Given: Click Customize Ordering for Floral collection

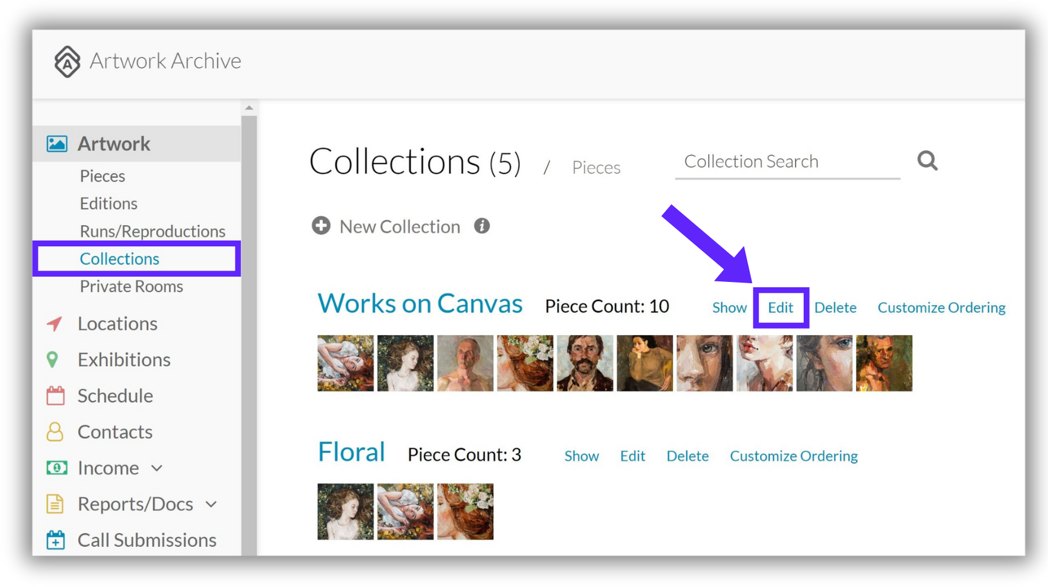Looking at the screenshot, I should [x=794, y=456].
